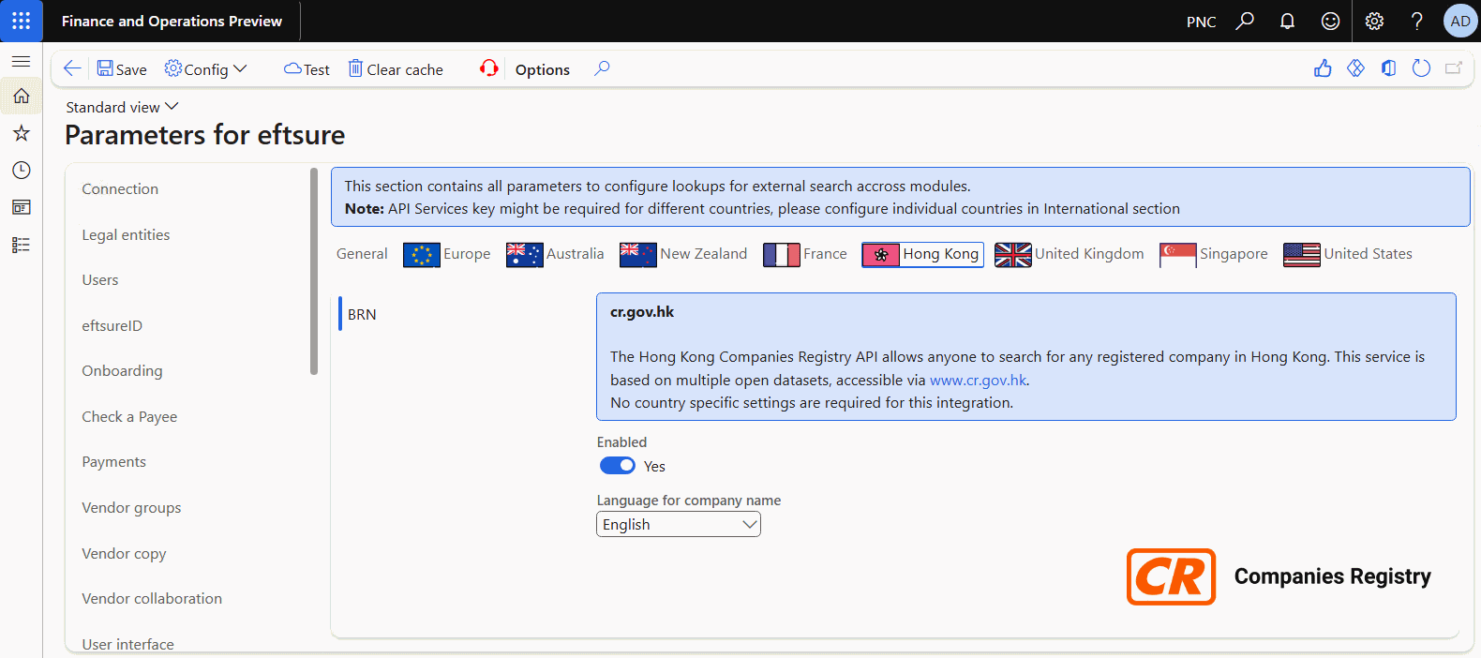
Task: Open the help question mark
Action: 1417,21
